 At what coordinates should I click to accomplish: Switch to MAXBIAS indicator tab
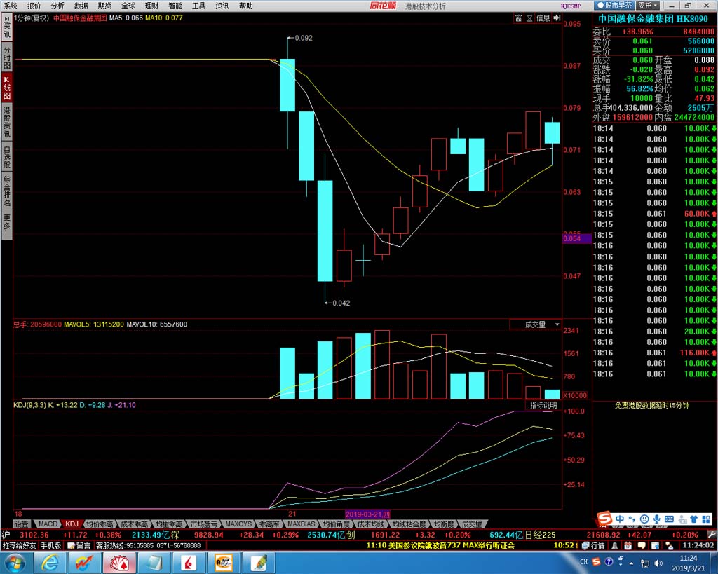point(301,524)
